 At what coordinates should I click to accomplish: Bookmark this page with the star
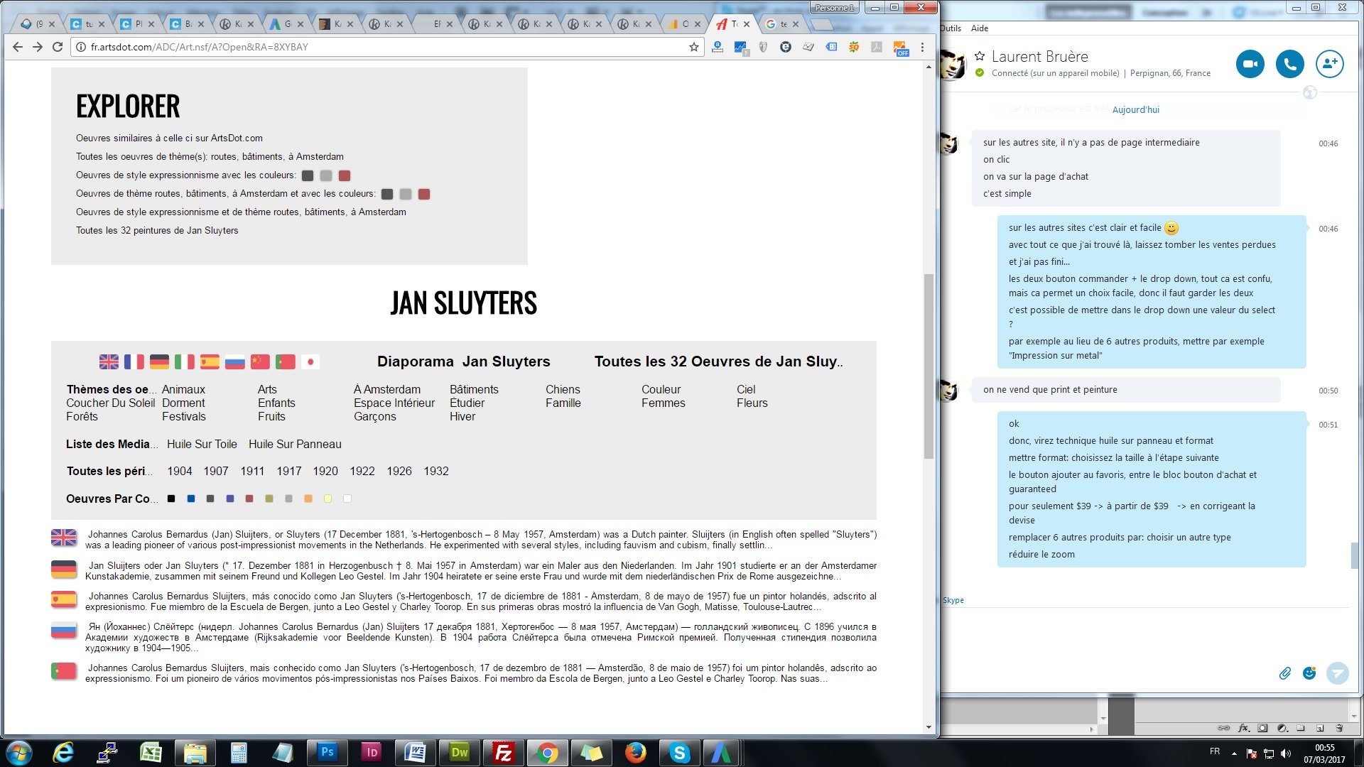(x=694, y=47)
